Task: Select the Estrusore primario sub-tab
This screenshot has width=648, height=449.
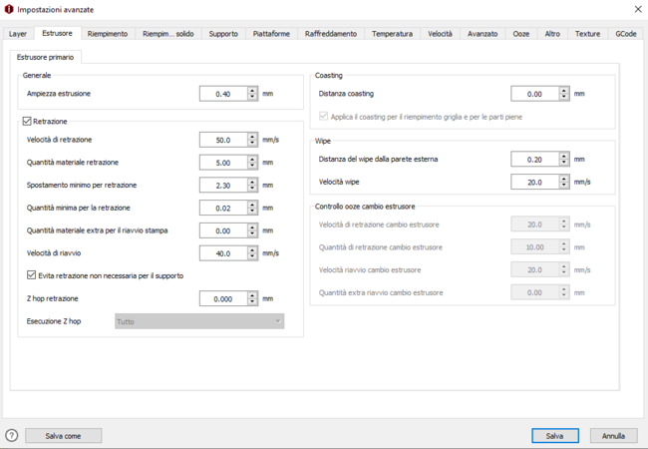Action: pos(46,57)
